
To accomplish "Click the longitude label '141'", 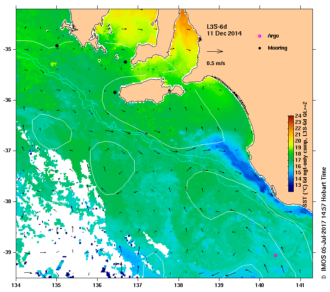I will (300, 285).
